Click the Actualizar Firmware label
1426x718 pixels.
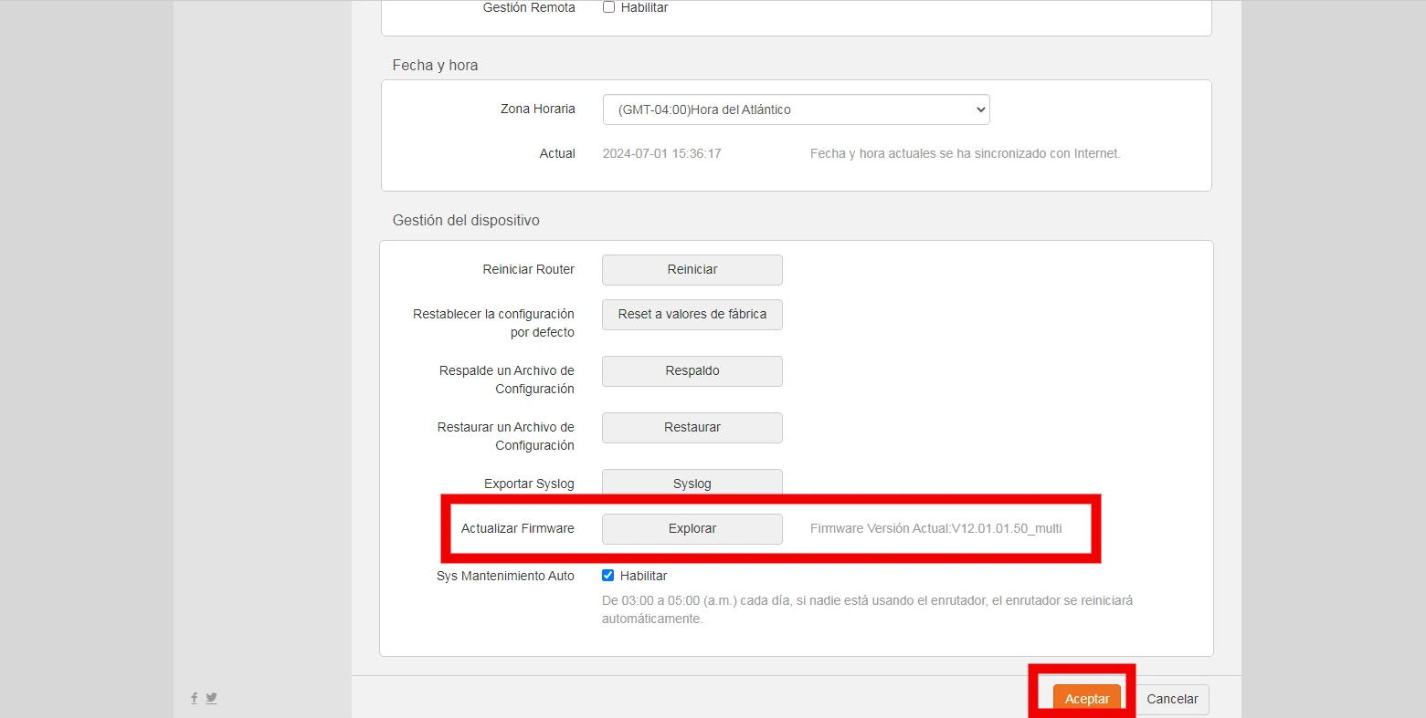coord(517,527)
